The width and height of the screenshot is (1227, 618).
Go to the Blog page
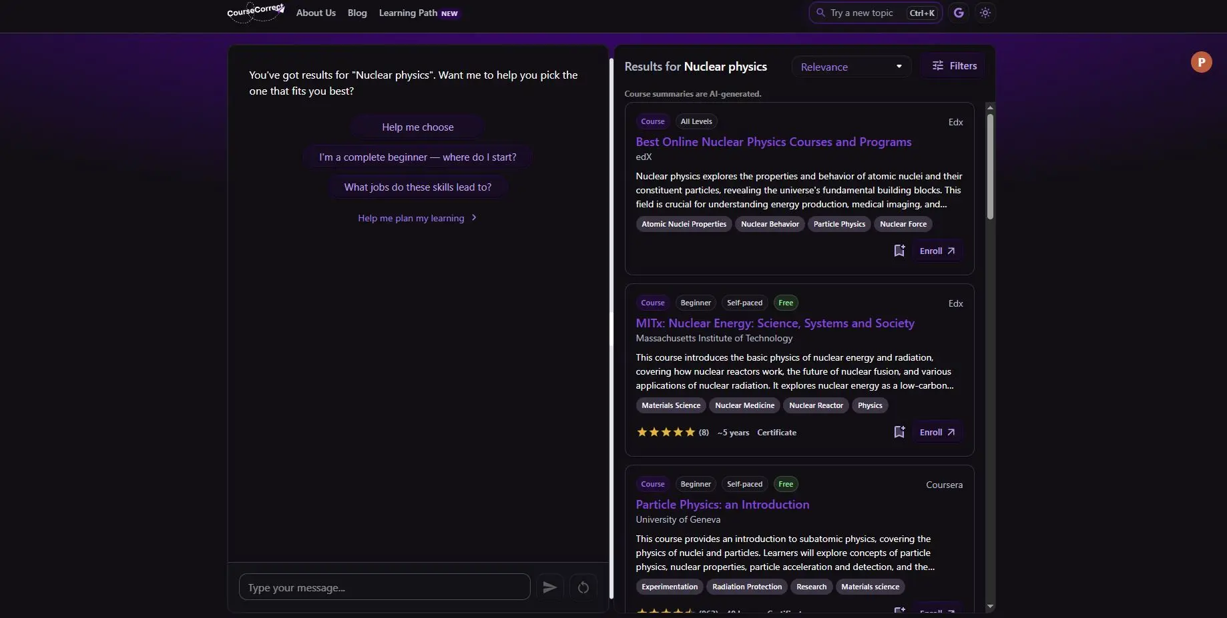(x=357, y=13)
